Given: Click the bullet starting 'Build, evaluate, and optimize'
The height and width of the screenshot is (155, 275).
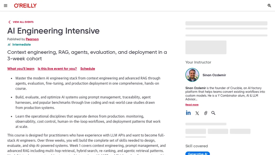Looking at the screenshot, I should point(85,102).
